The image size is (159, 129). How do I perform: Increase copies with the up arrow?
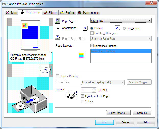[94, 89]
